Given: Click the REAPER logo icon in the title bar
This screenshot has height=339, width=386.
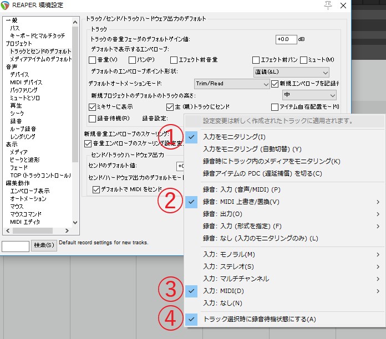Looking at the screenshot, I should click(4, 5).
